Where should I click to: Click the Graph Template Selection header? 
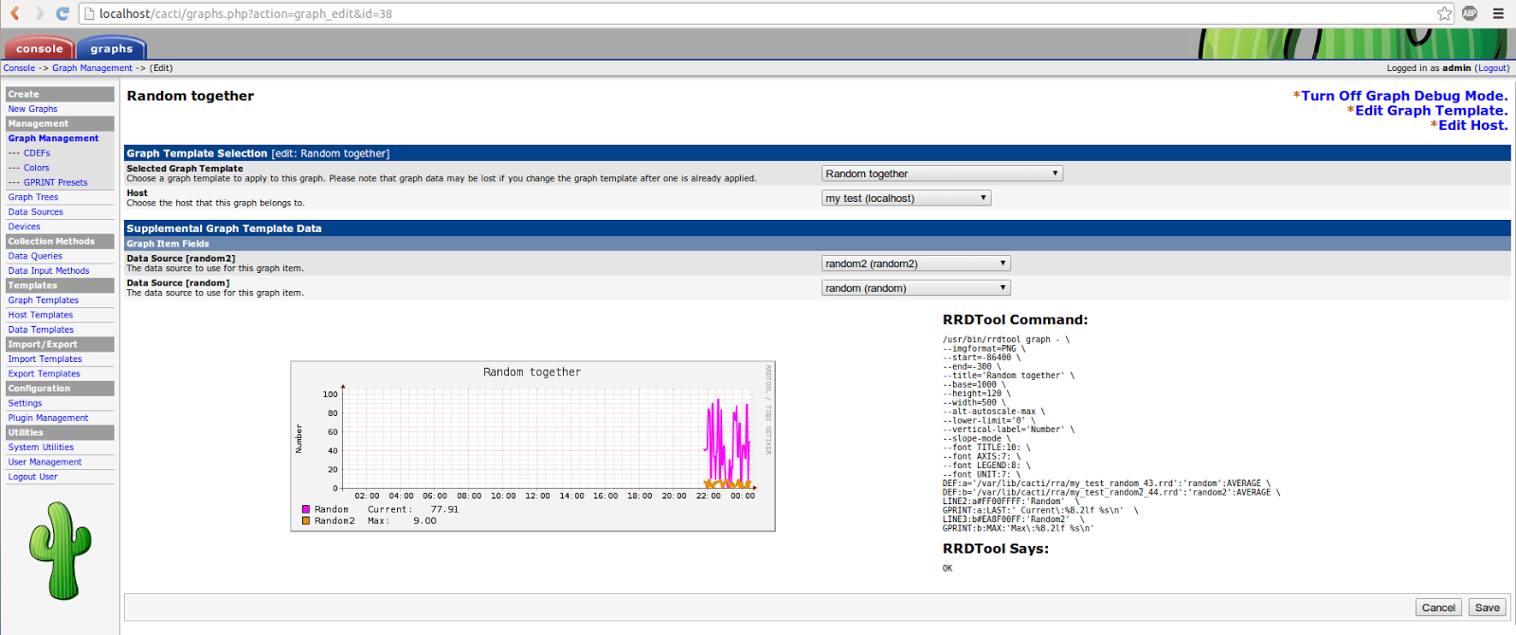click(818, 153)
